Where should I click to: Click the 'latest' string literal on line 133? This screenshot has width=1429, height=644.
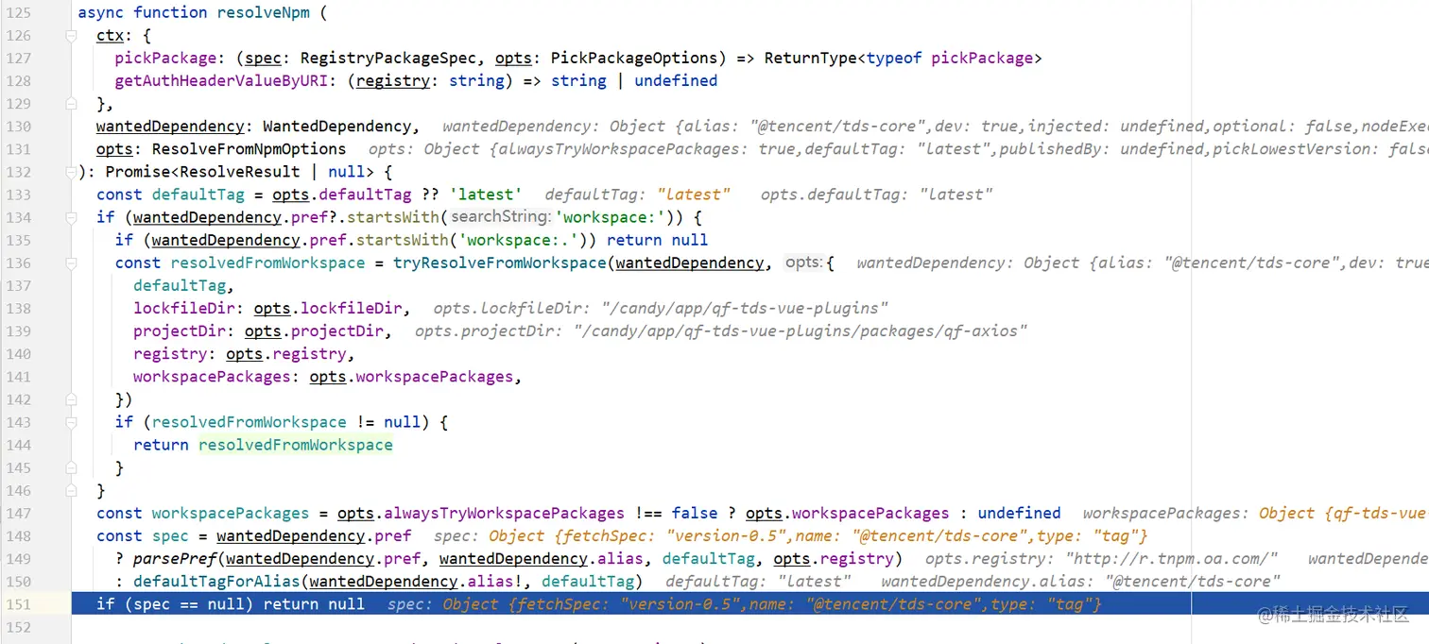[x=486, y=195]
